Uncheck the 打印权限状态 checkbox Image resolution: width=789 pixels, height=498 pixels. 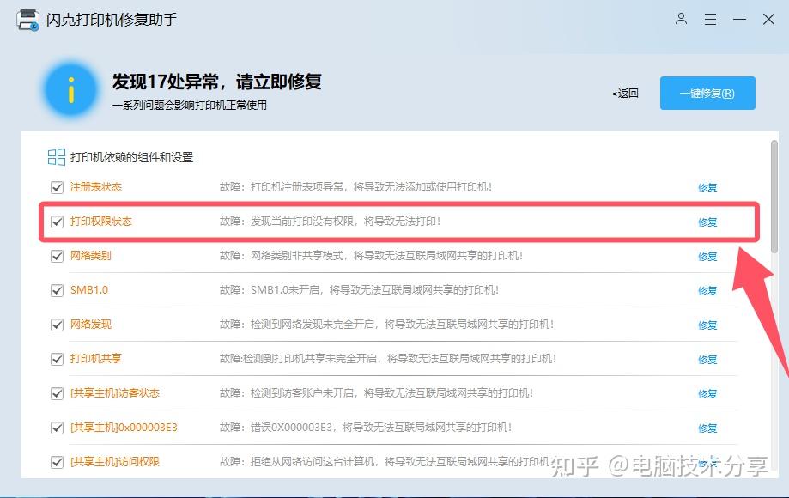pos(57,222)
